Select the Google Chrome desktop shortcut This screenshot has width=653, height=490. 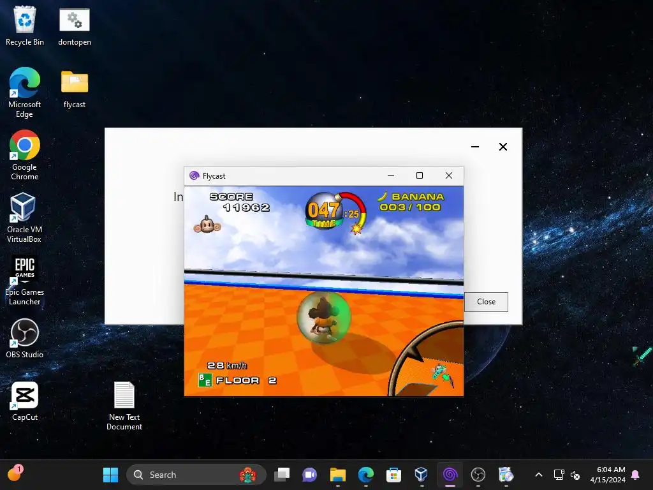25,155
